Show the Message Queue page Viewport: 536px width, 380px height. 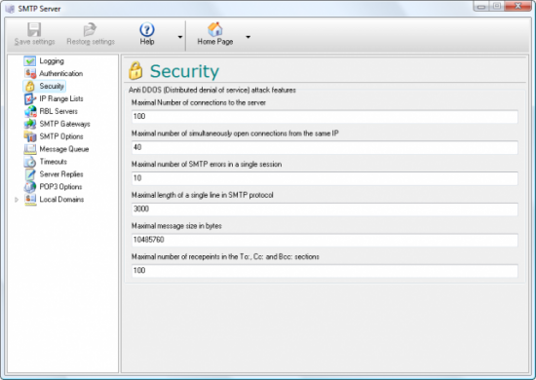tap(64, 149)
